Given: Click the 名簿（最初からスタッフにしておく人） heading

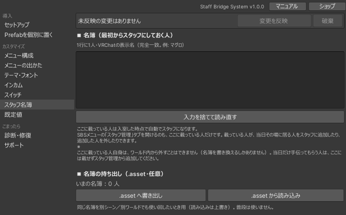Looking at the screenshot, I should [x=125, y=35].
